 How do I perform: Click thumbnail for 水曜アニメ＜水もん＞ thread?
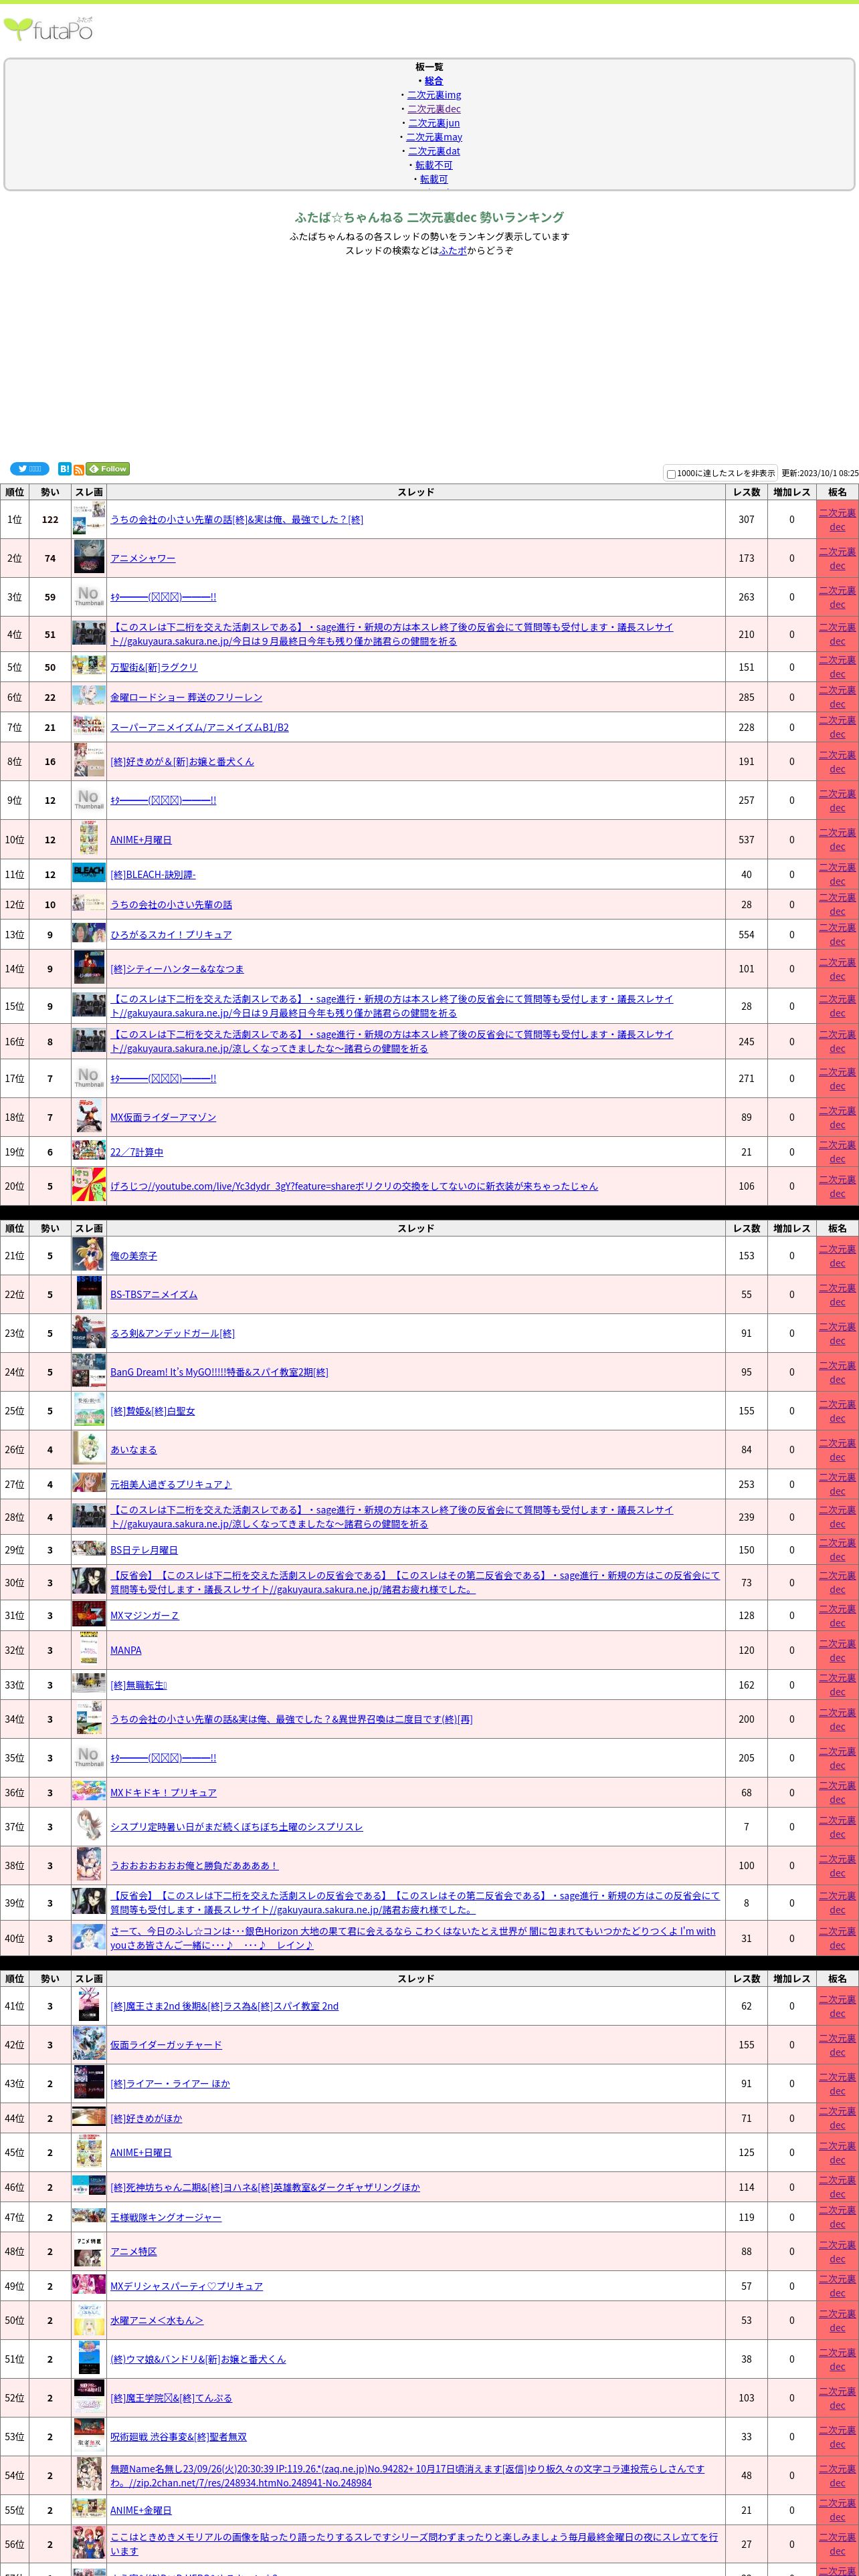(x=88, y=2320)
